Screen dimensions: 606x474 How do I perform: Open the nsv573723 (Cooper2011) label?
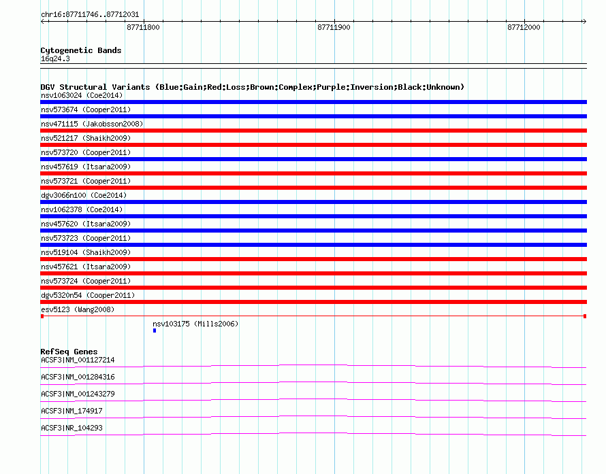86,238
